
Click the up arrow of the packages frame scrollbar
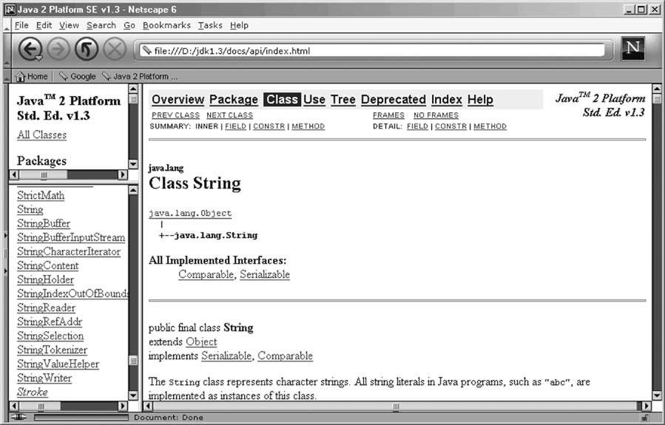pyautogui.click(x=133, y=89)
